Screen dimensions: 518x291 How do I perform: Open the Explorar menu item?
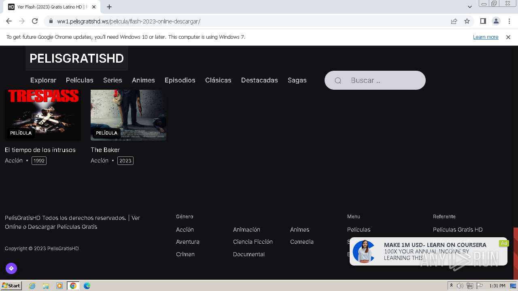click(x=43, y=80)
